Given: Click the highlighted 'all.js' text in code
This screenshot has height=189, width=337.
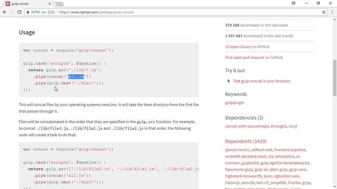Looking at the screenshot, I should (x=76, y=77).
